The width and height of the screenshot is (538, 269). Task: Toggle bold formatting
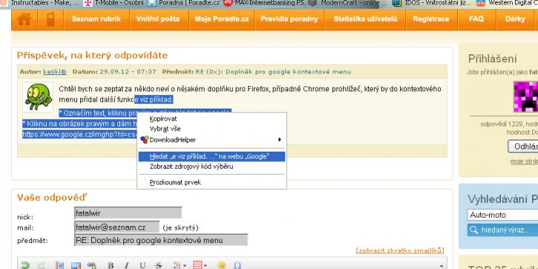click(x=111, y=265)
